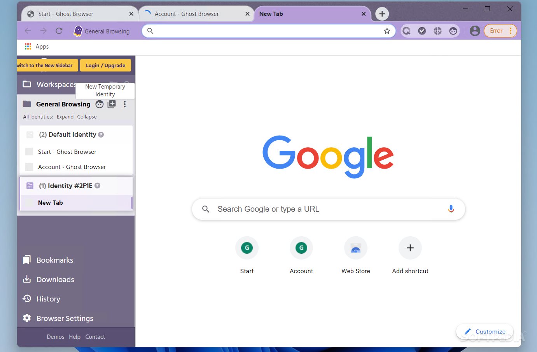Select Start - Ghost Browser sidebar entry
The width and height of the screenshot is (537, 352).
(x=76, y=152)
